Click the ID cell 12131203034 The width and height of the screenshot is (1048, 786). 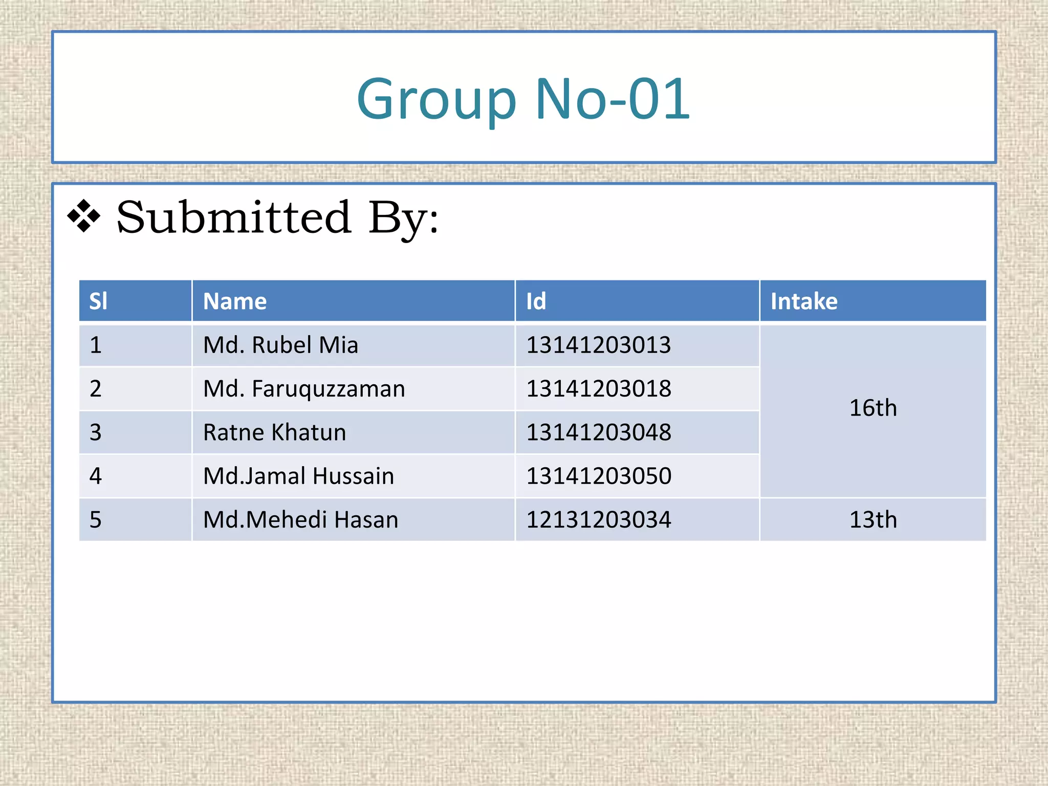click(x=637, y=520)
